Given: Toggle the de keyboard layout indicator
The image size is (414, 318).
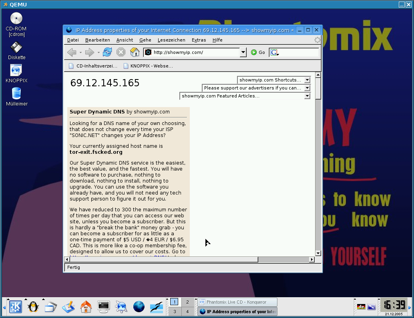Looking at the screenshot, I should point(361,307).
